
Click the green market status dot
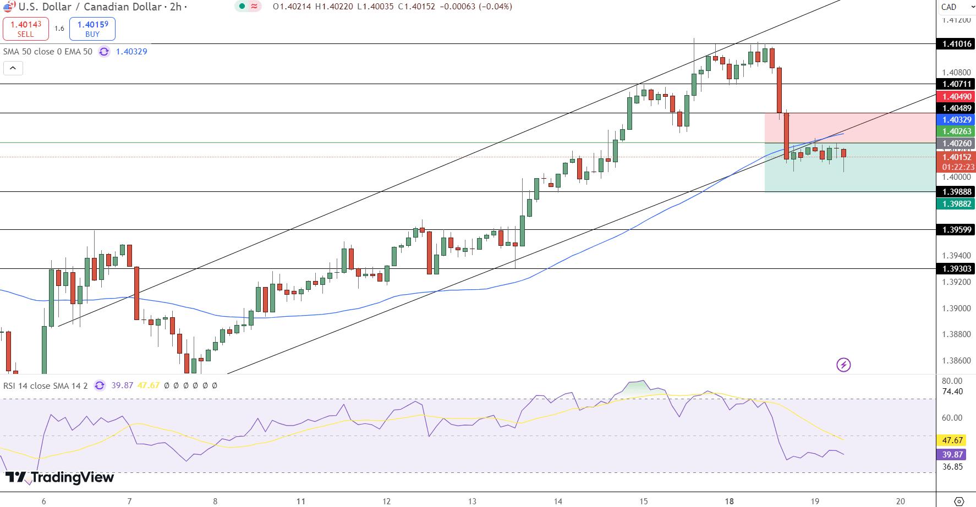(x=242, y=7)
